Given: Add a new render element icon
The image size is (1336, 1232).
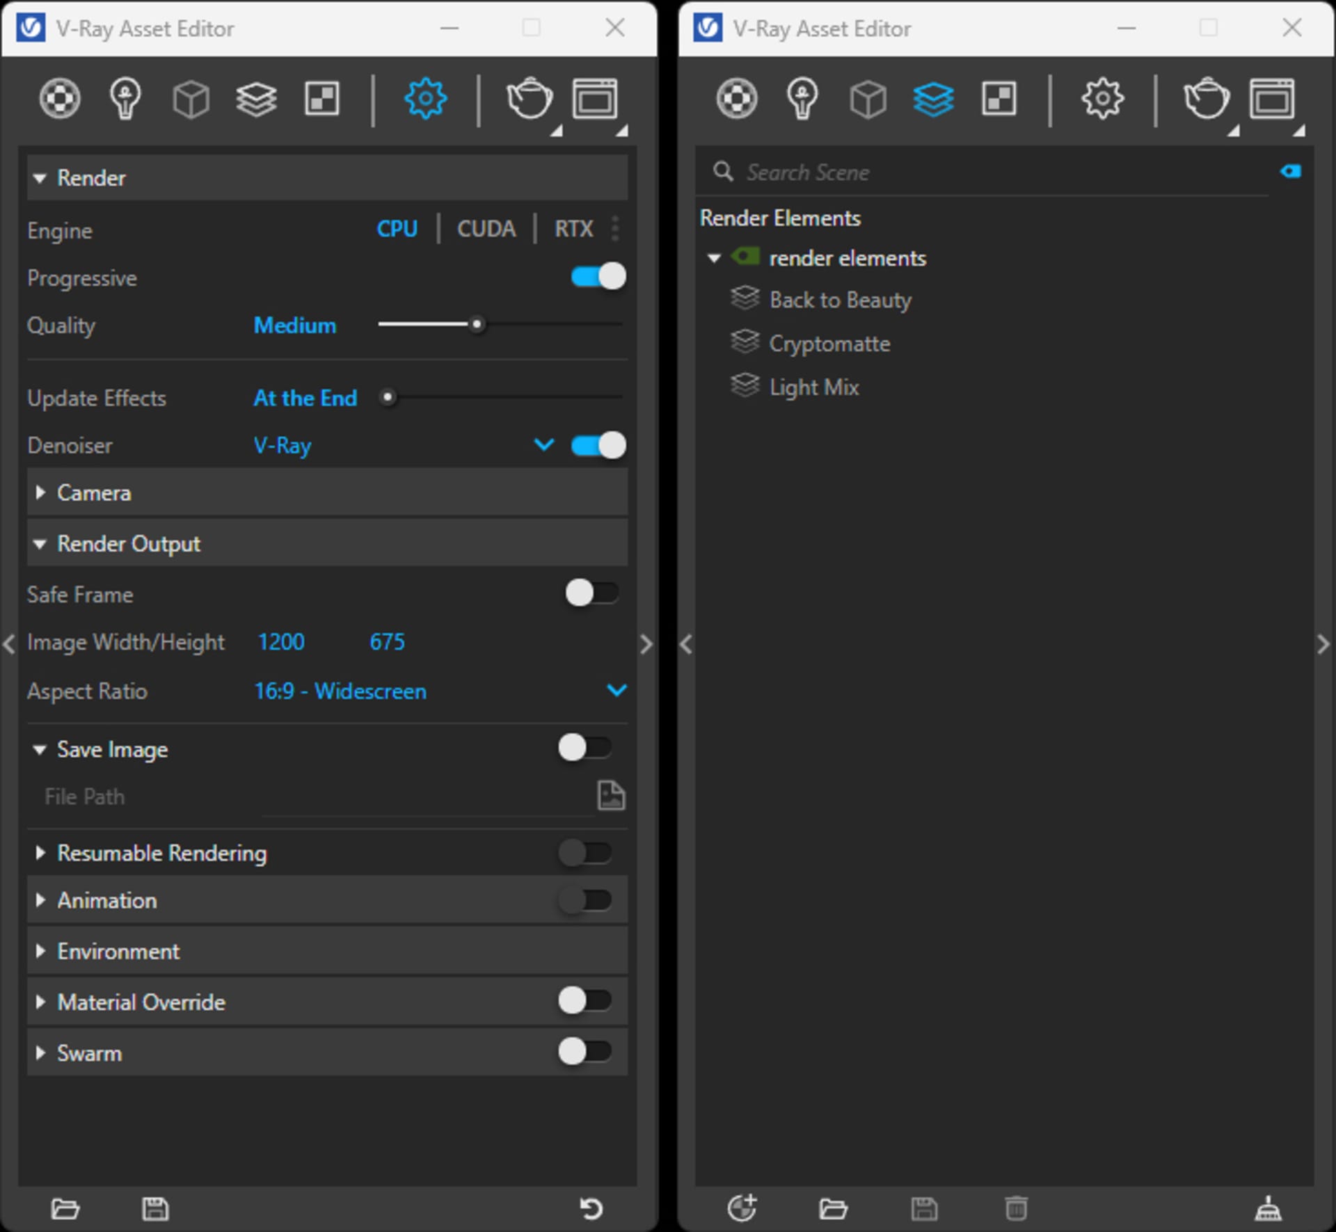Looking at the screenshot, I should (742, 1208).
